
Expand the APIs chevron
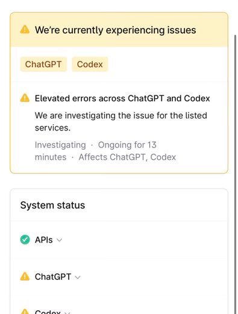pyautogui.click(x=59, y=240)
